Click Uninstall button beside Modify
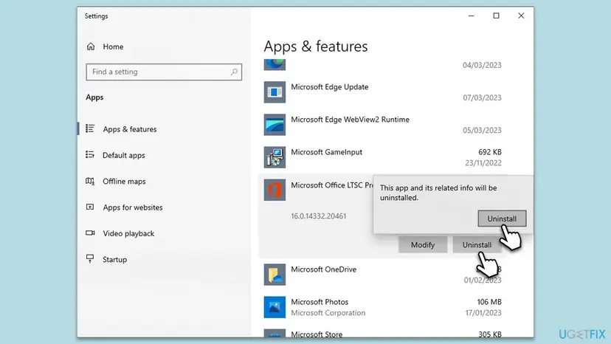The height and width of the screenshot is (344, 611). [x=477, y=244]
